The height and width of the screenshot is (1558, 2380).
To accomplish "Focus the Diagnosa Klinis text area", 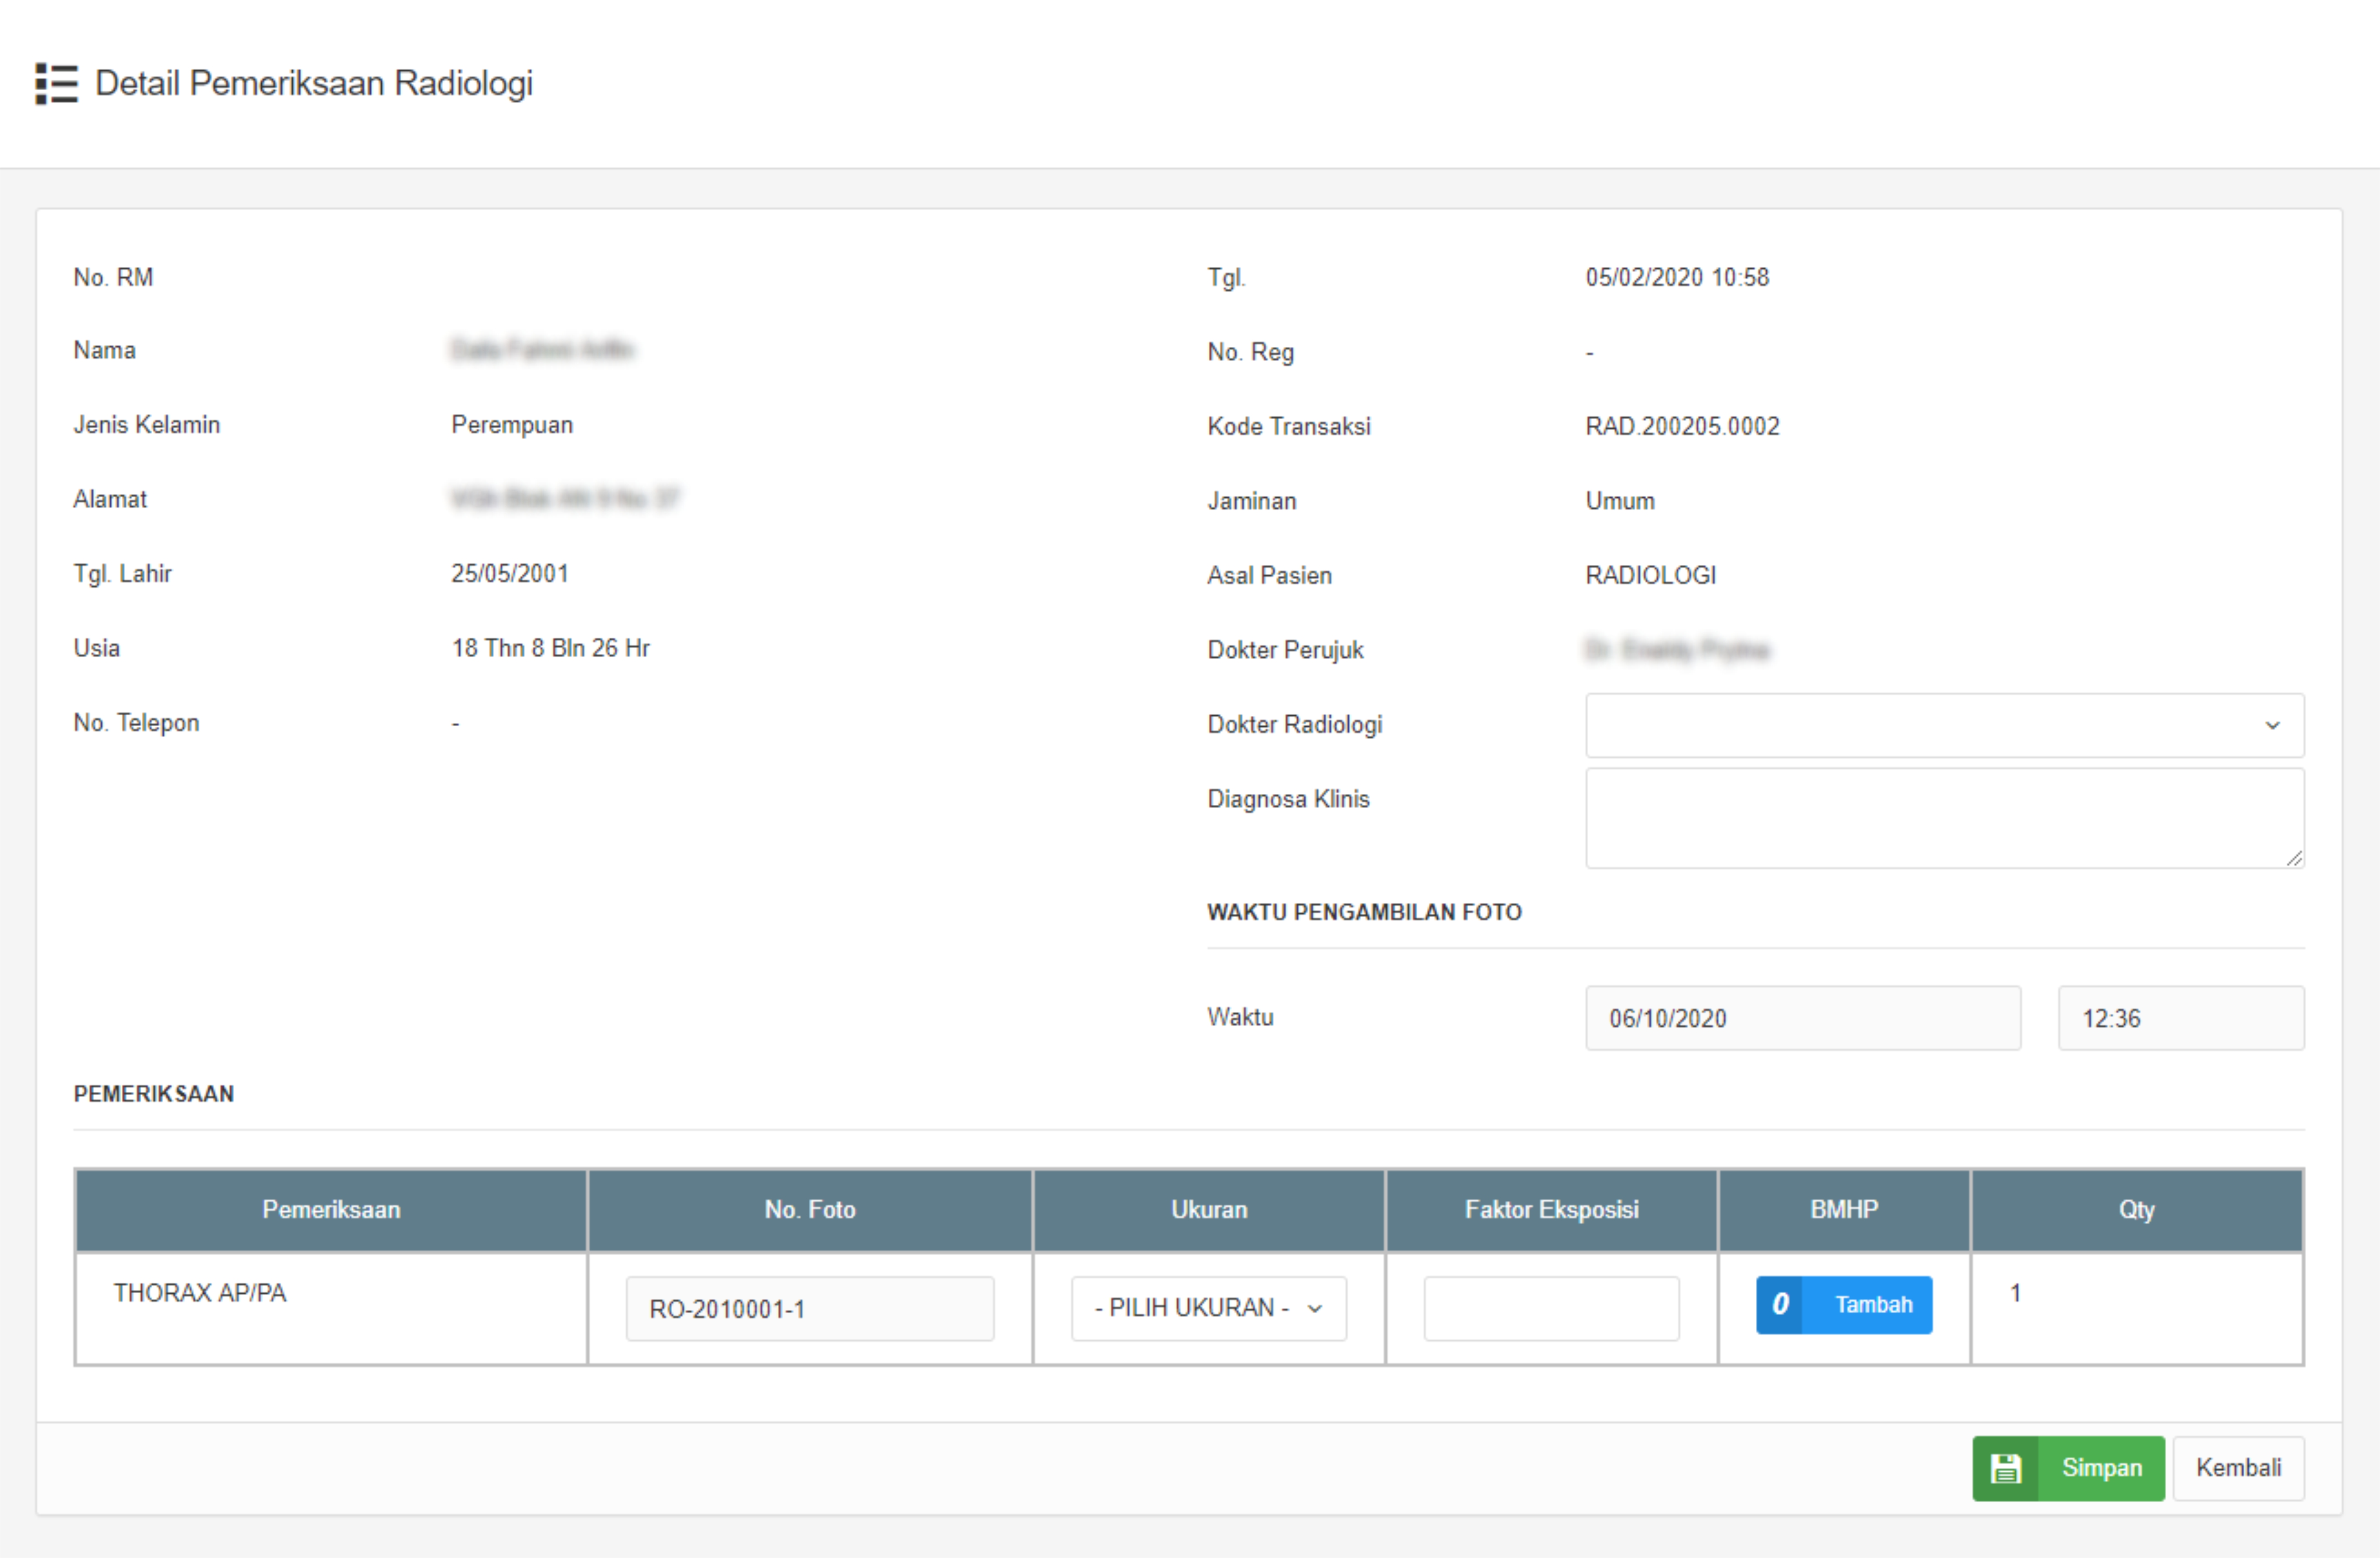I will pos(1943,818).
